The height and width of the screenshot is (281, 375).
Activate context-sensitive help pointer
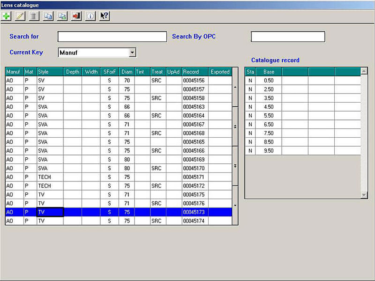tap(104, 16)
